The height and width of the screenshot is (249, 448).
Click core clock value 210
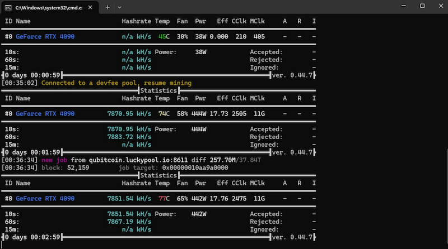point(241,37)
